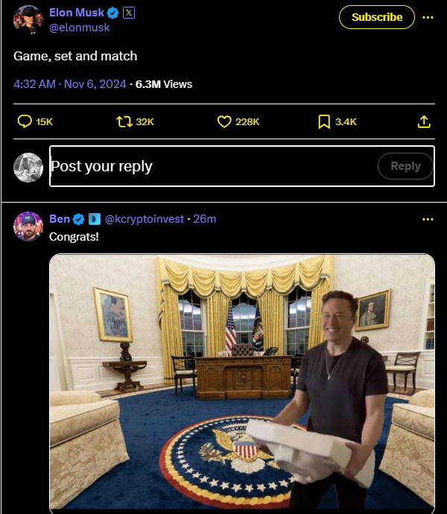The image size is (447, 514).
Task: Click Ben's verified checkmark badge
Action: (78, 219)
